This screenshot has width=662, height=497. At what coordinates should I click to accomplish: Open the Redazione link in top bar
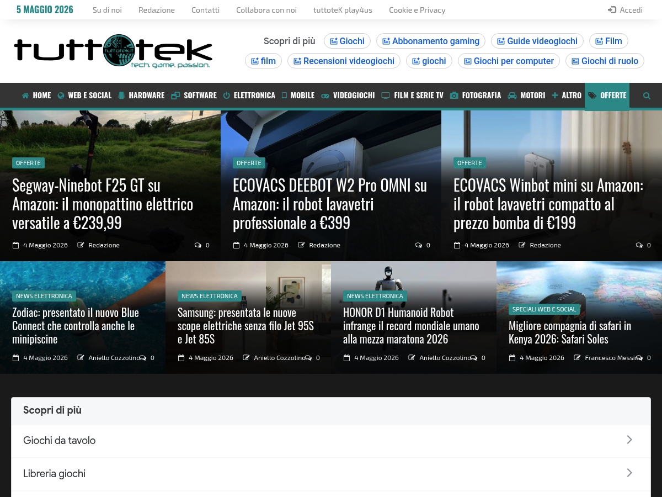(157, 10)
